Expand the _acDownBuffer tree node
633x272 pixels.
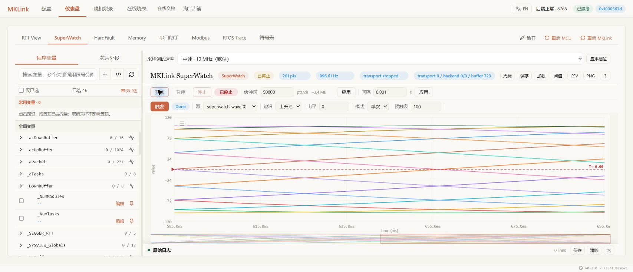21,138
